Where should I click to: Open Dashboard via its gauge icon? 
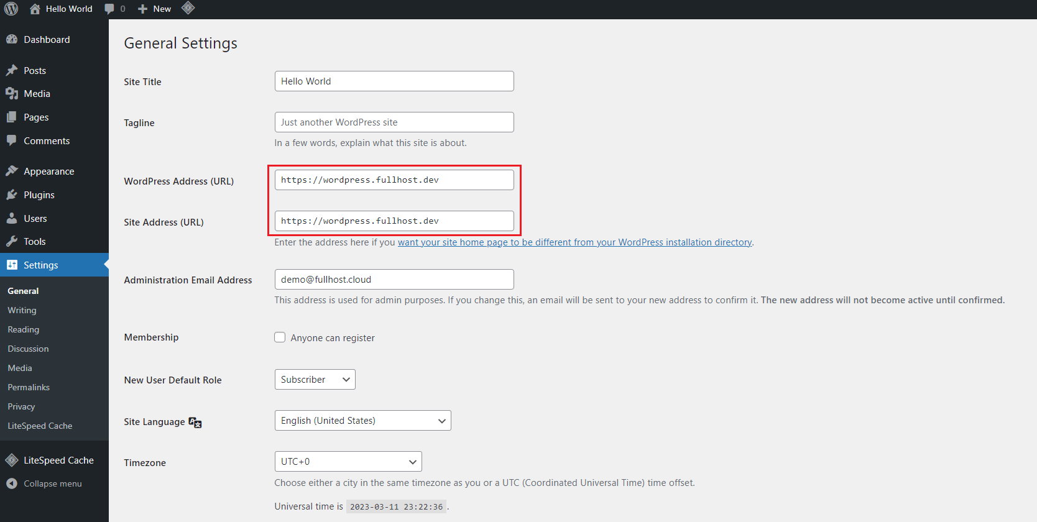[x=12, y=39]
